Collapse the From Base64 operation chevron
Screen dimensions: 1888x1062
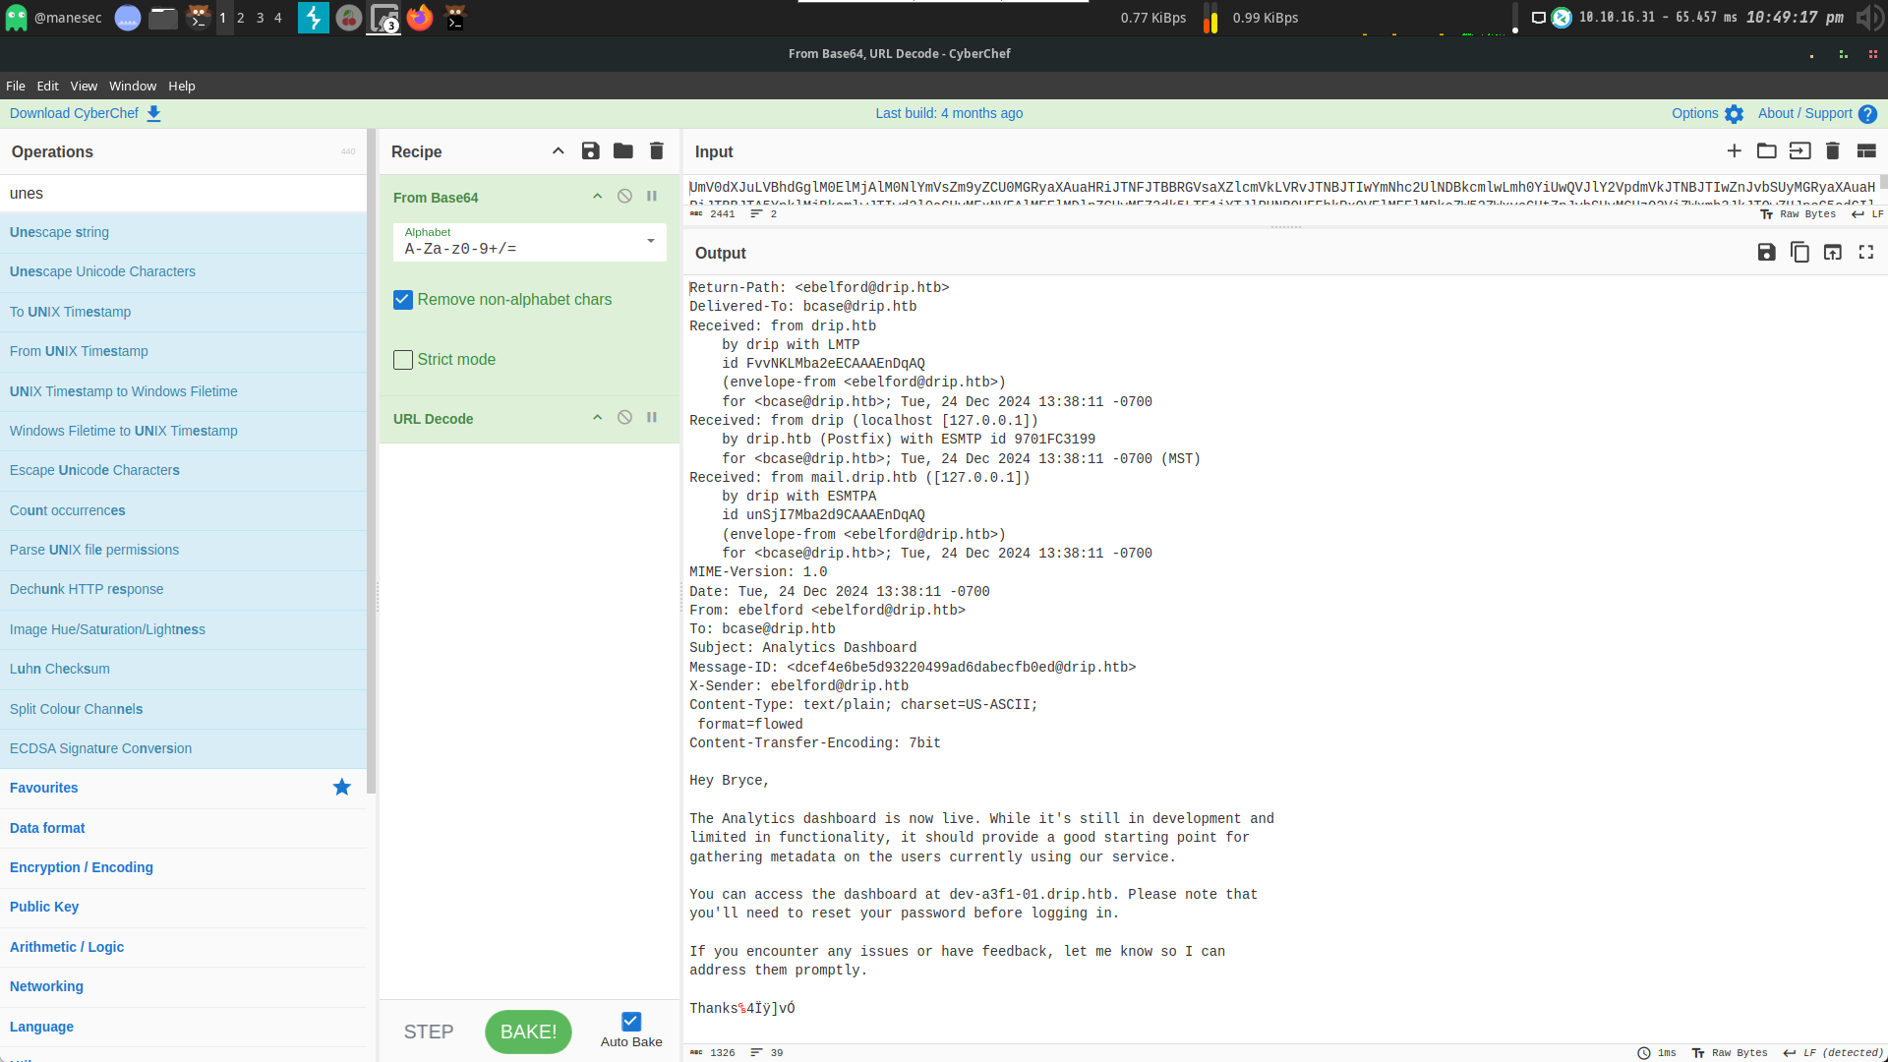[597, 197]
